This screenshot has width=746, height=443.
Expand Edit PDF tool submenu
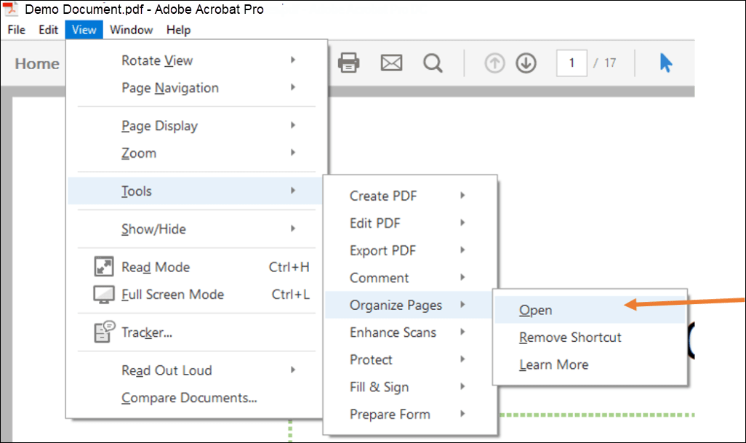click(410, 223)
